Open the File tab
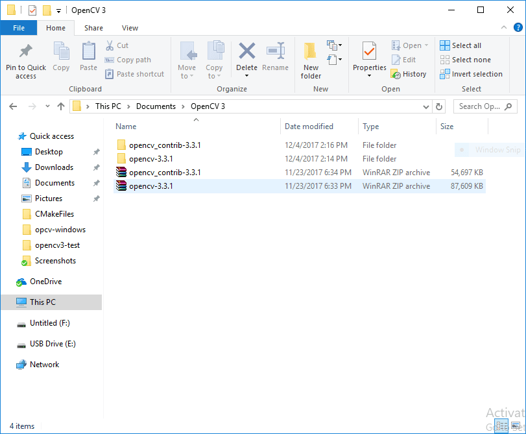Screen dimensions: 526x434 point(19,28)
